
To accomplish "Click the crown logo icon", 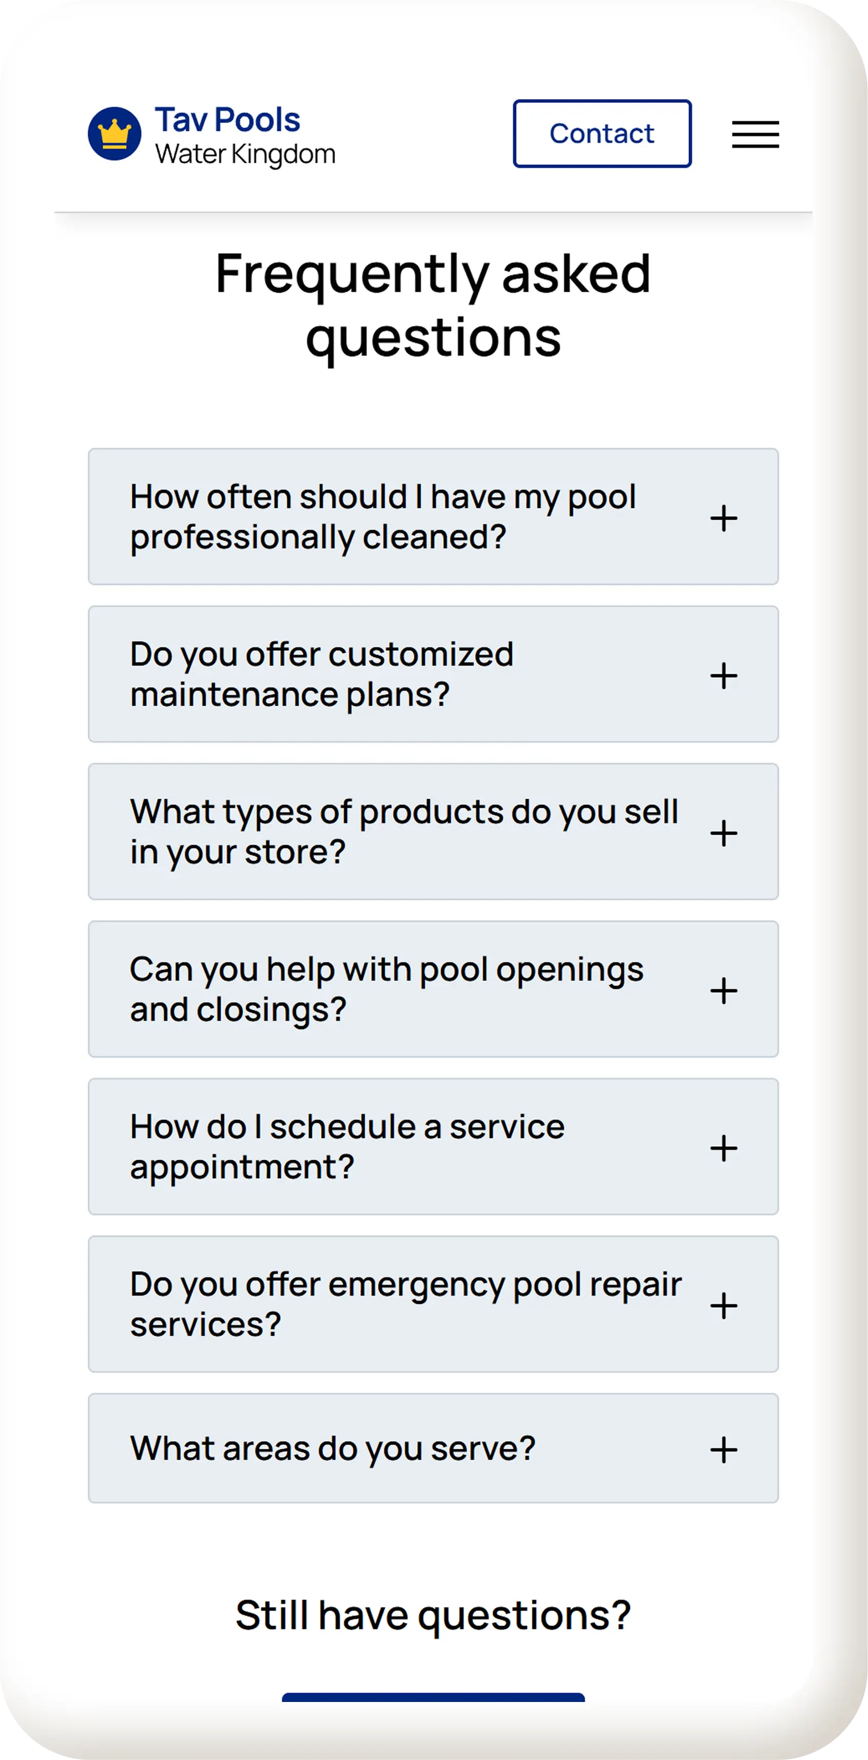I will 114,134.
